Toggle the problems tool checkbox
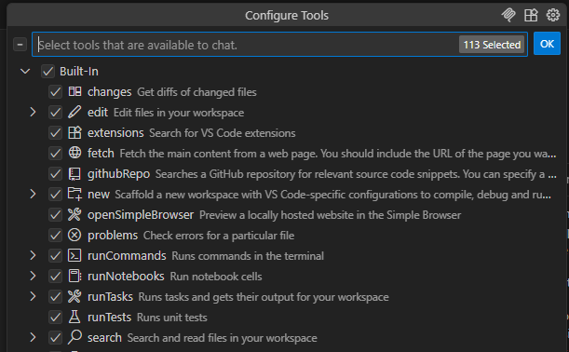The height and width of the screenshot is (352, 569). pyautogui.click(x=55, y=236)
